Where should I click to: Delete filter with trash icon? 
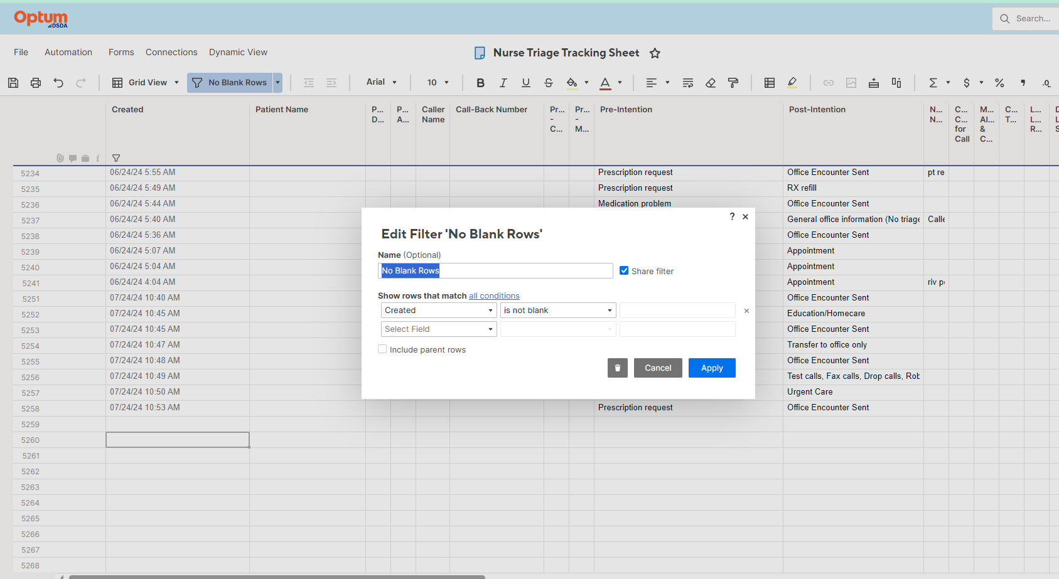pyautogui.click(x=618, y=368)
